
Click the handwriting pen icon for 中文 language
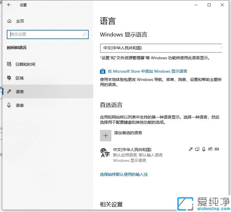click(210, 149)
